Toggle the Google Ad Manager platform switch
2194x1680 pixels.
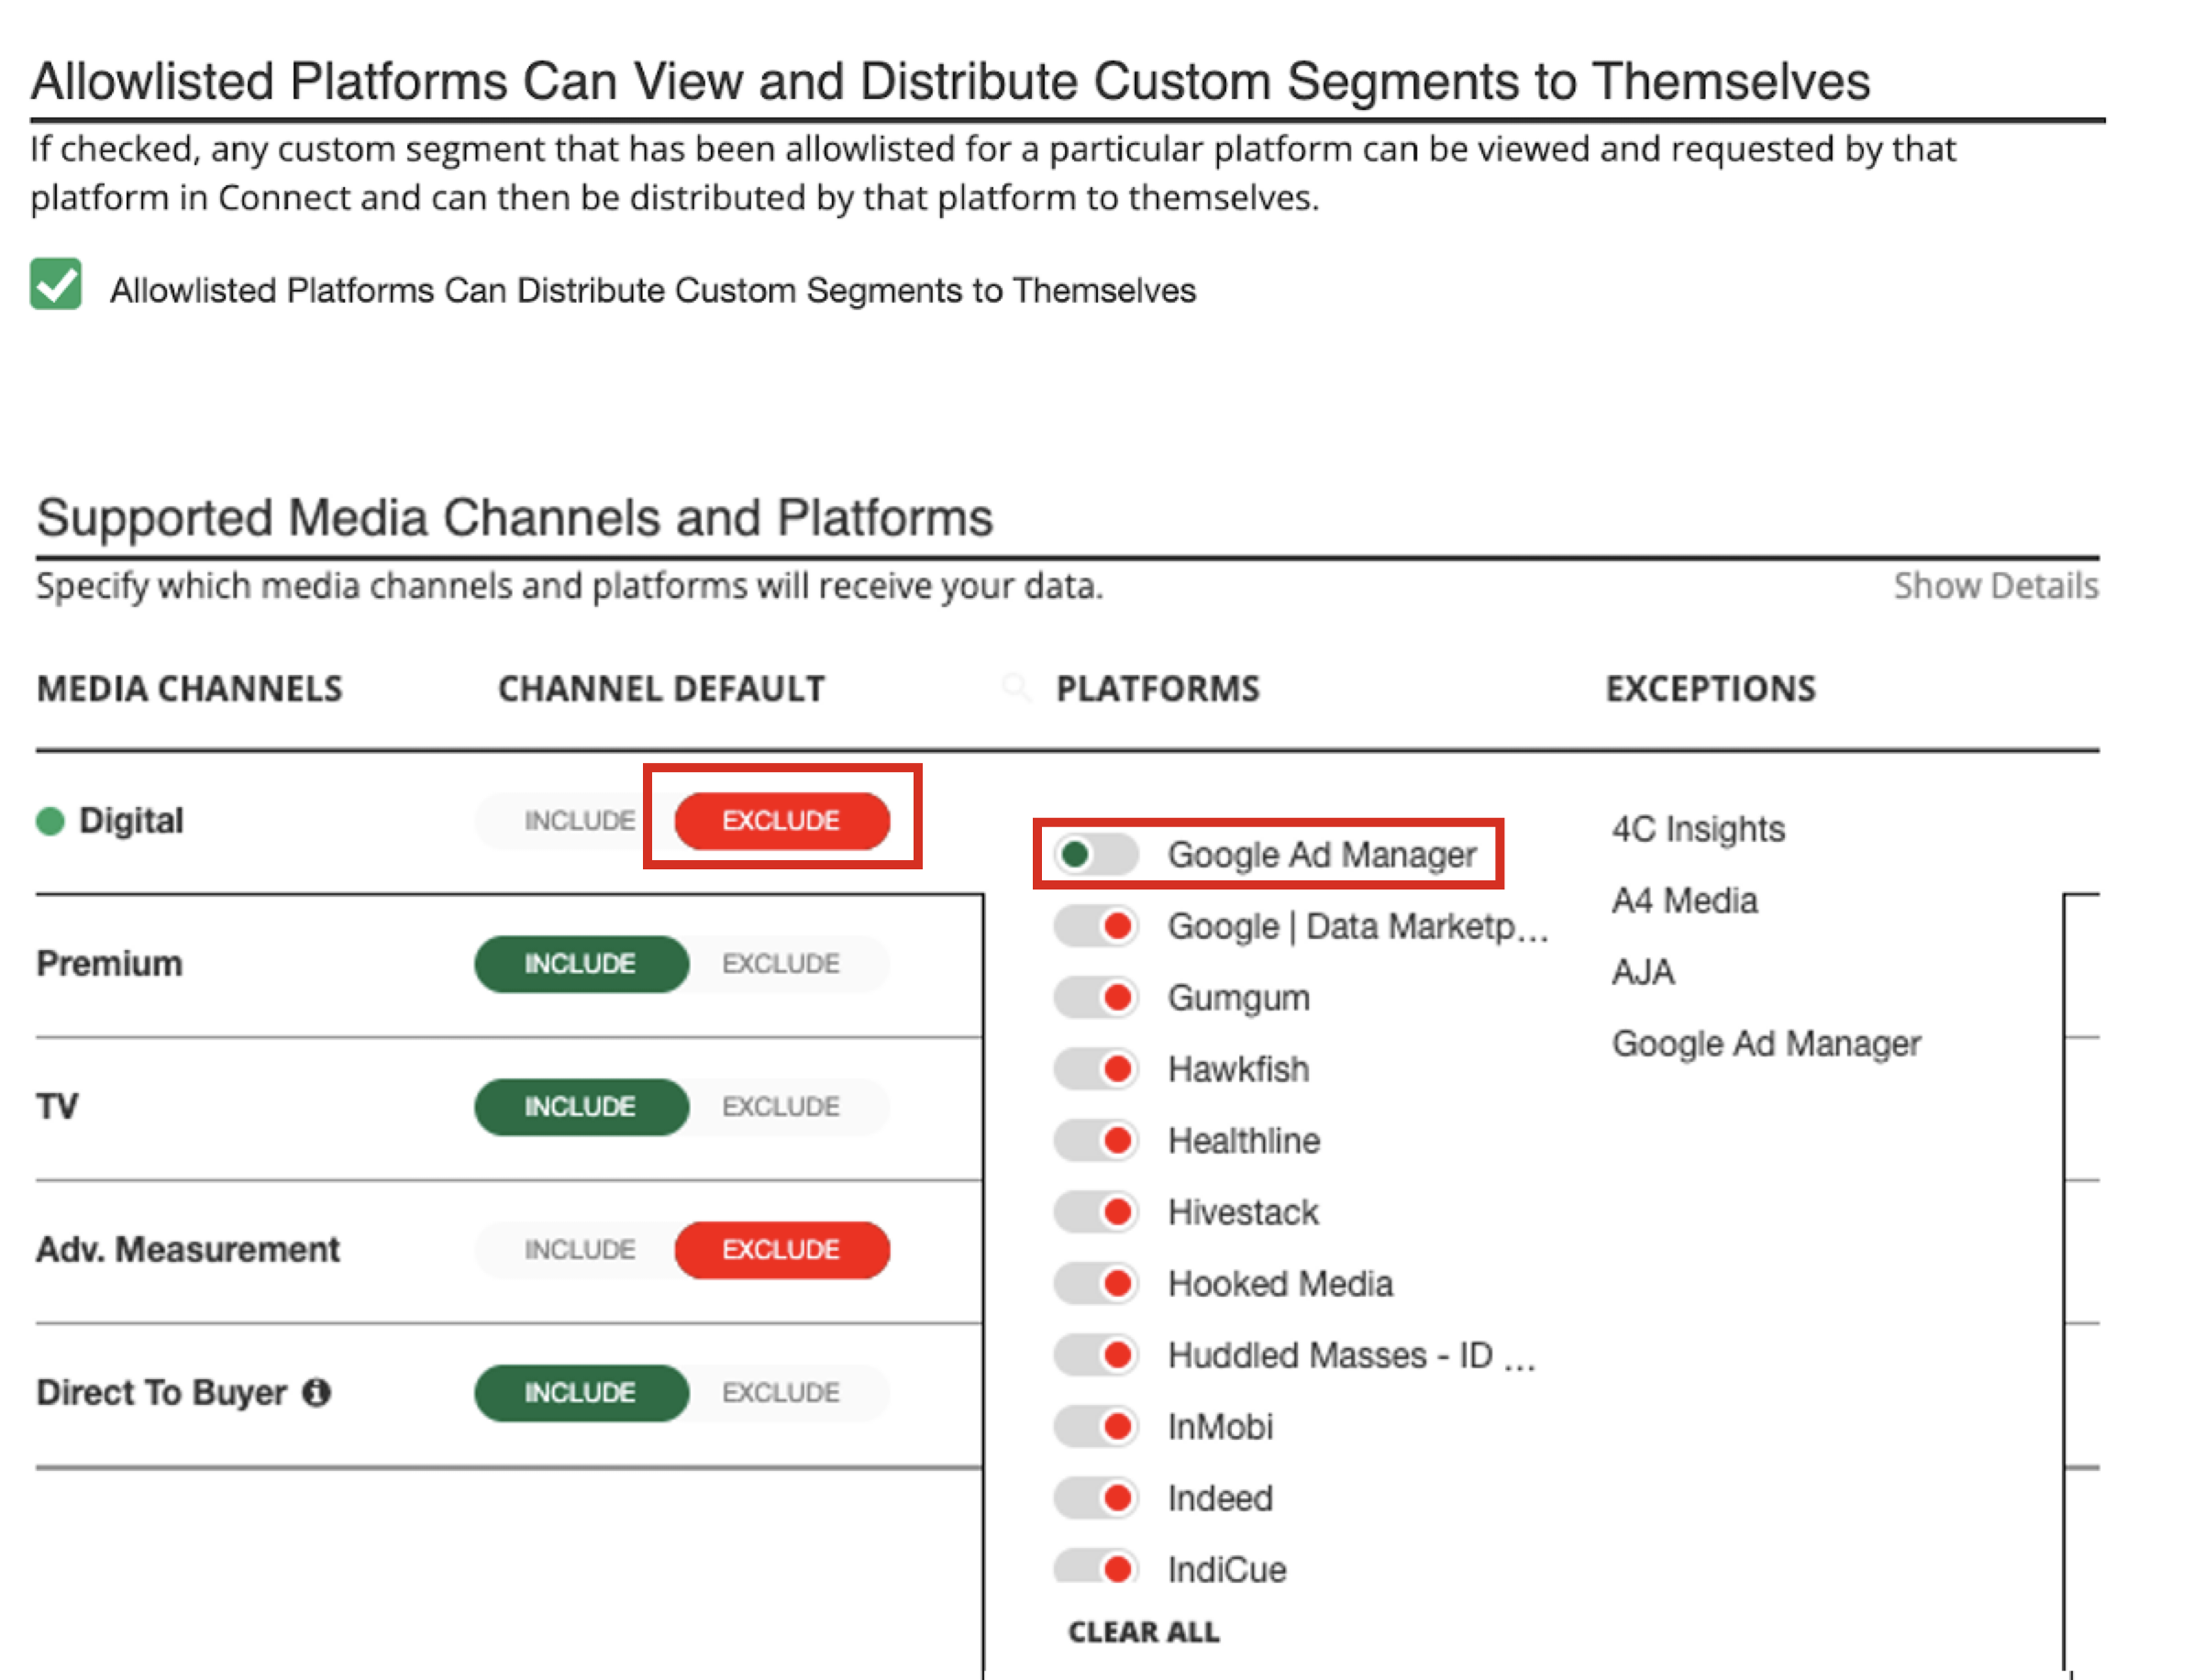coord(1096,855)
